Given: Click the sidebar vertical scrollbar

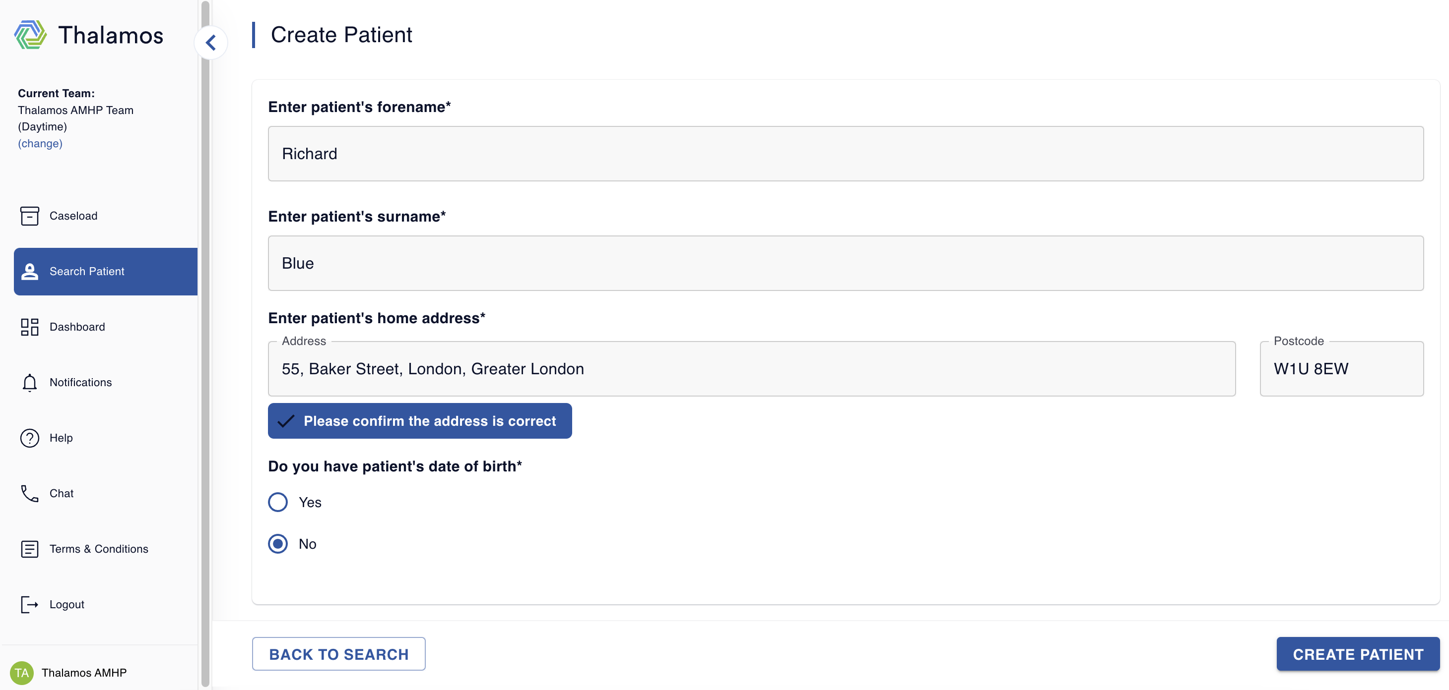Looking at the screenshot, I should [x=205, y=344].
